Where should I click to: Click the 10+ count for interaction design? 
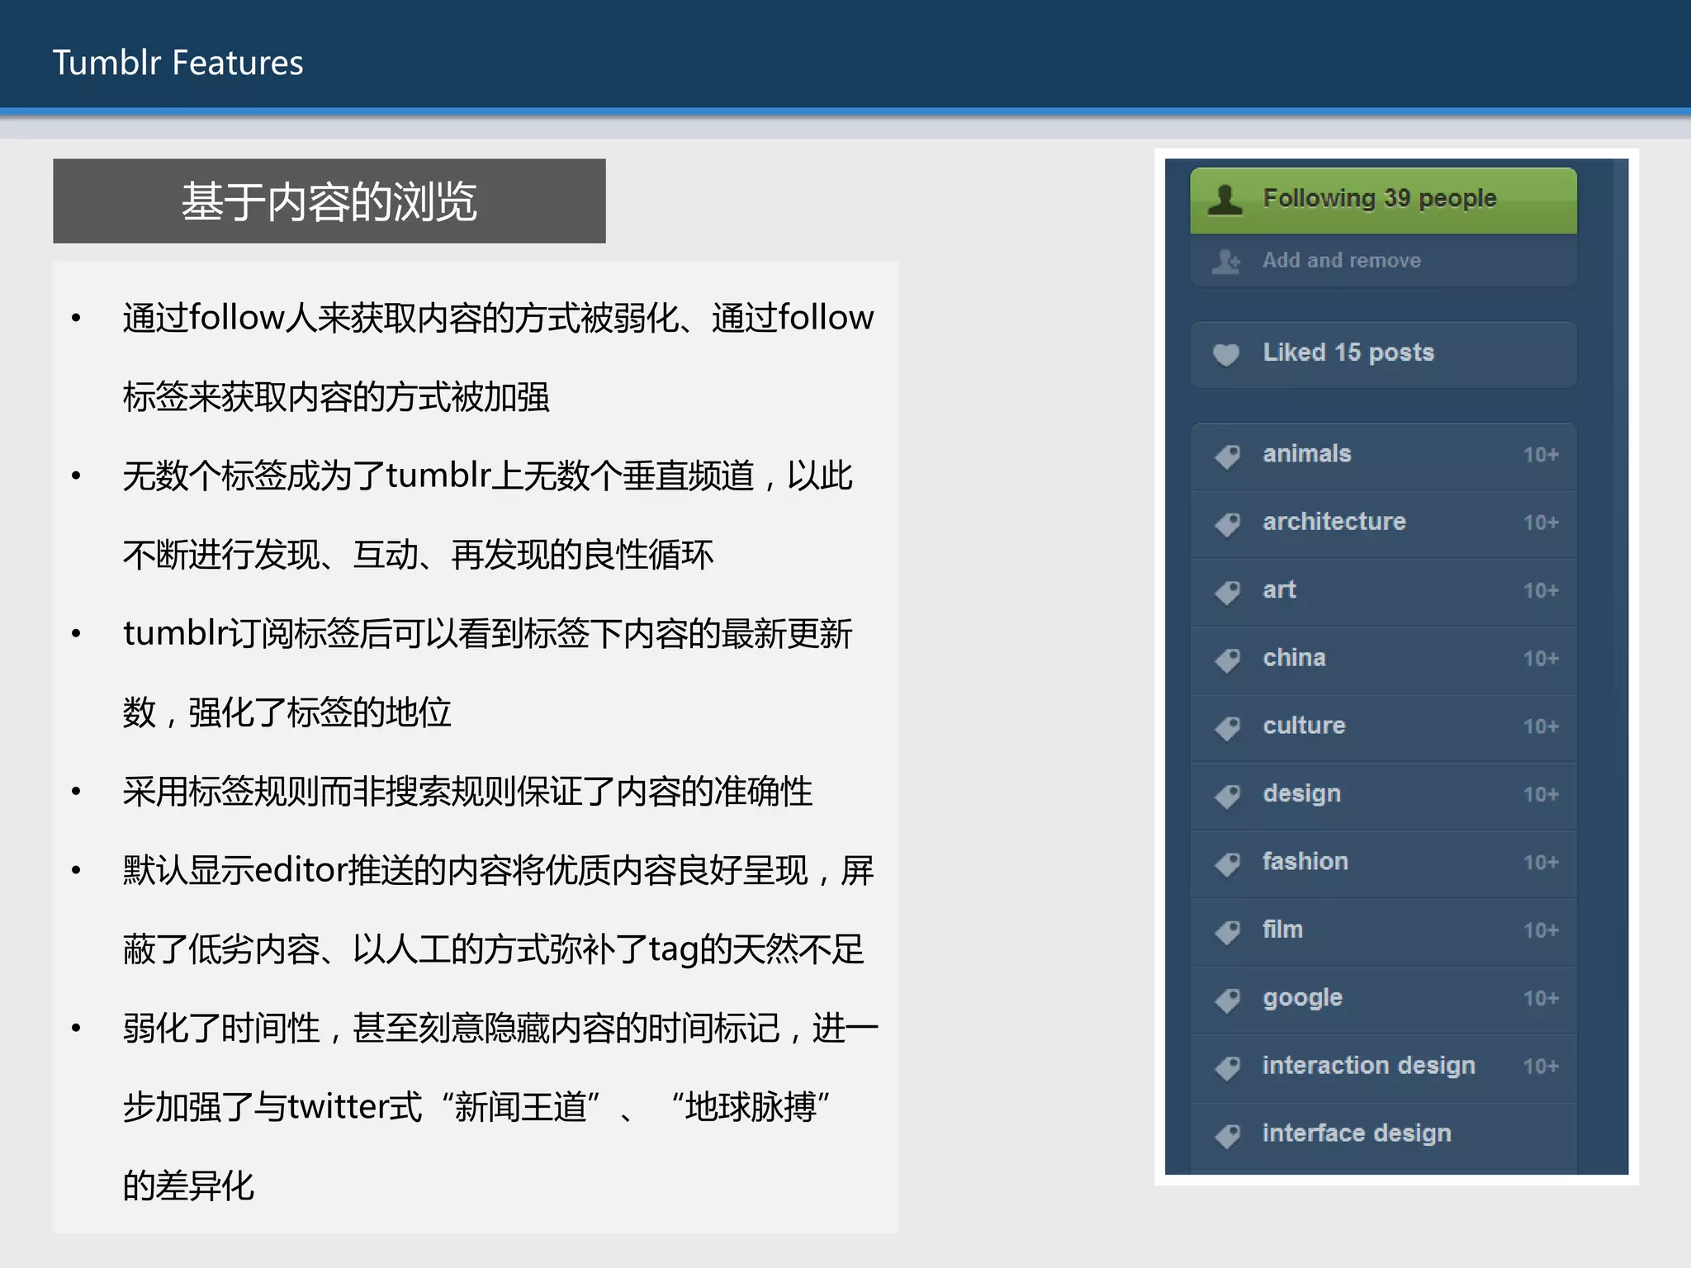point(1541,1067)
